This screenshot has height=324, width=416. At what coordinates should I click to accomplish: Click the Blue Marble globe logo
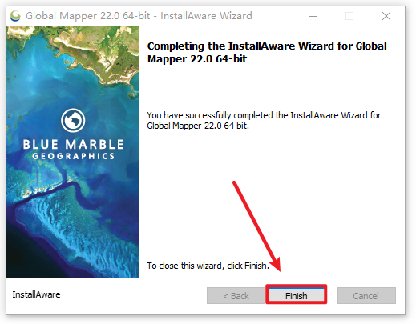pos(73,120)
